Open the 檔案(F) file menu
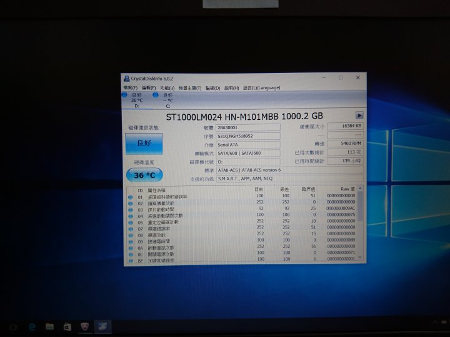 [x=131, y=88]
